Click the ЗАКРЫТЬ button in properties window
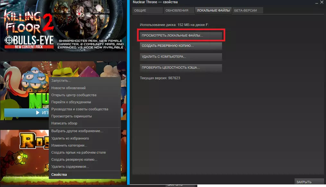326x187 pixels. point(309,182)
